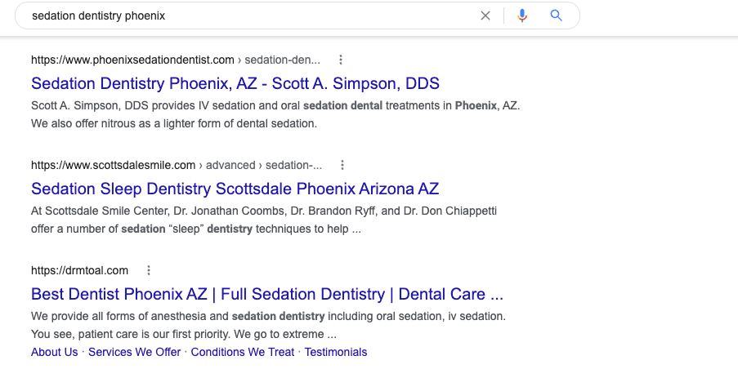The height and width of the screenshot is (378, 738).
Task: Open three-dot menu beside drmtoal.com
Action: tap(149, 270)
